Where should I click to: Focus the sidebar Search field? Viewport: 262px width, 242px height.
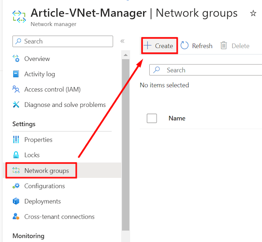(63, 41)
